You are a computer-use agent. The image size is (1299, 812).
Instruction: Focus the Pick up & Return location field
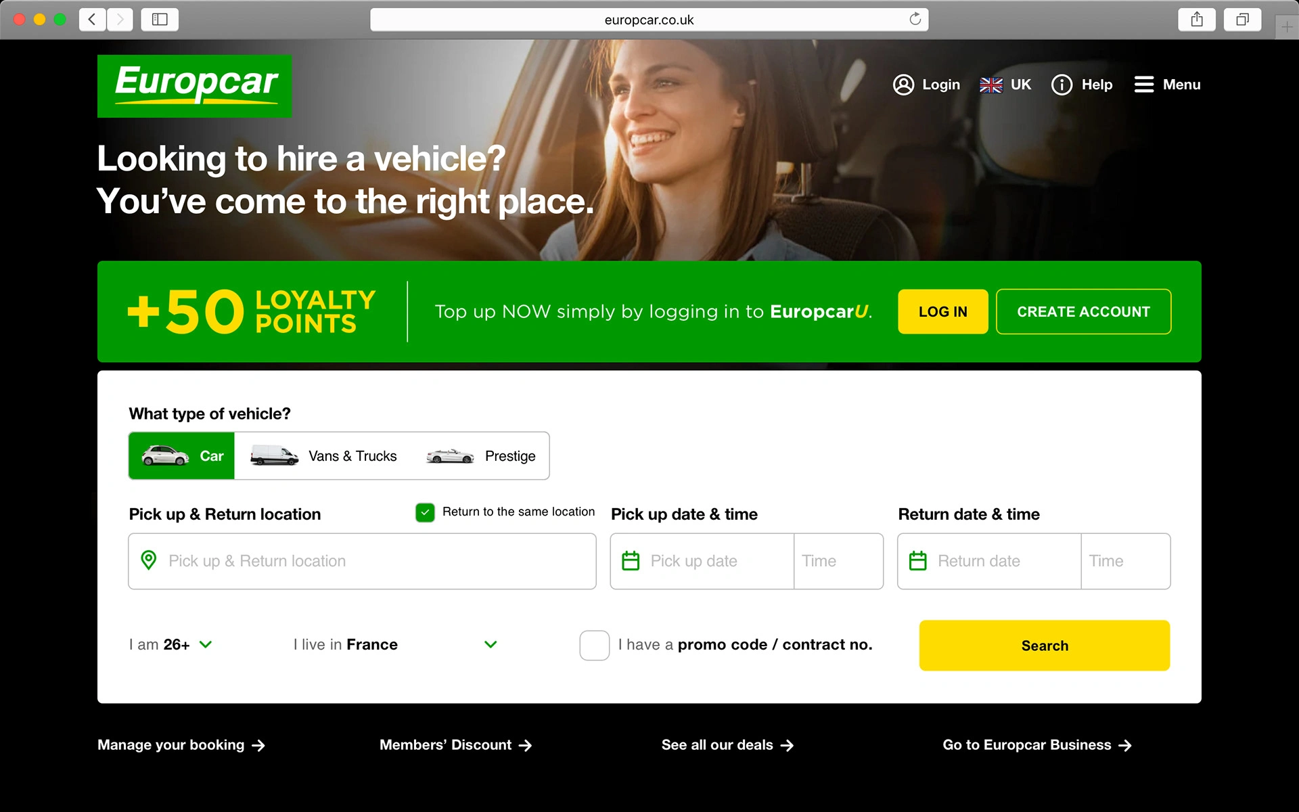click(x=362, y=561)
